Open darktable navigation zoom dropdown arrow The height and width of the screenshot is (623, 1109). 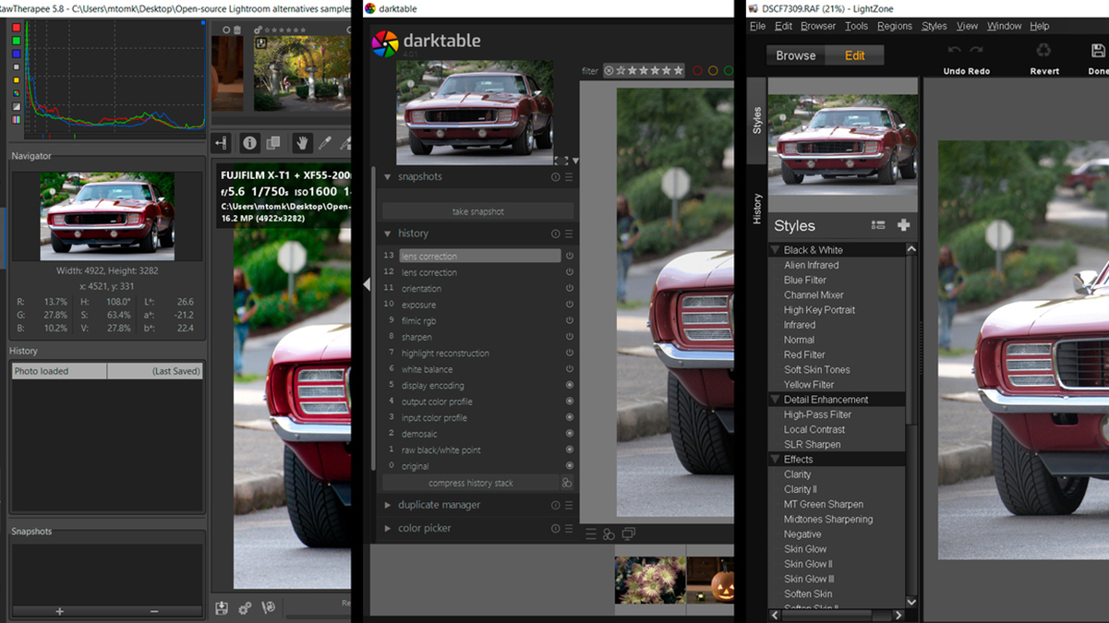(575, 162)
